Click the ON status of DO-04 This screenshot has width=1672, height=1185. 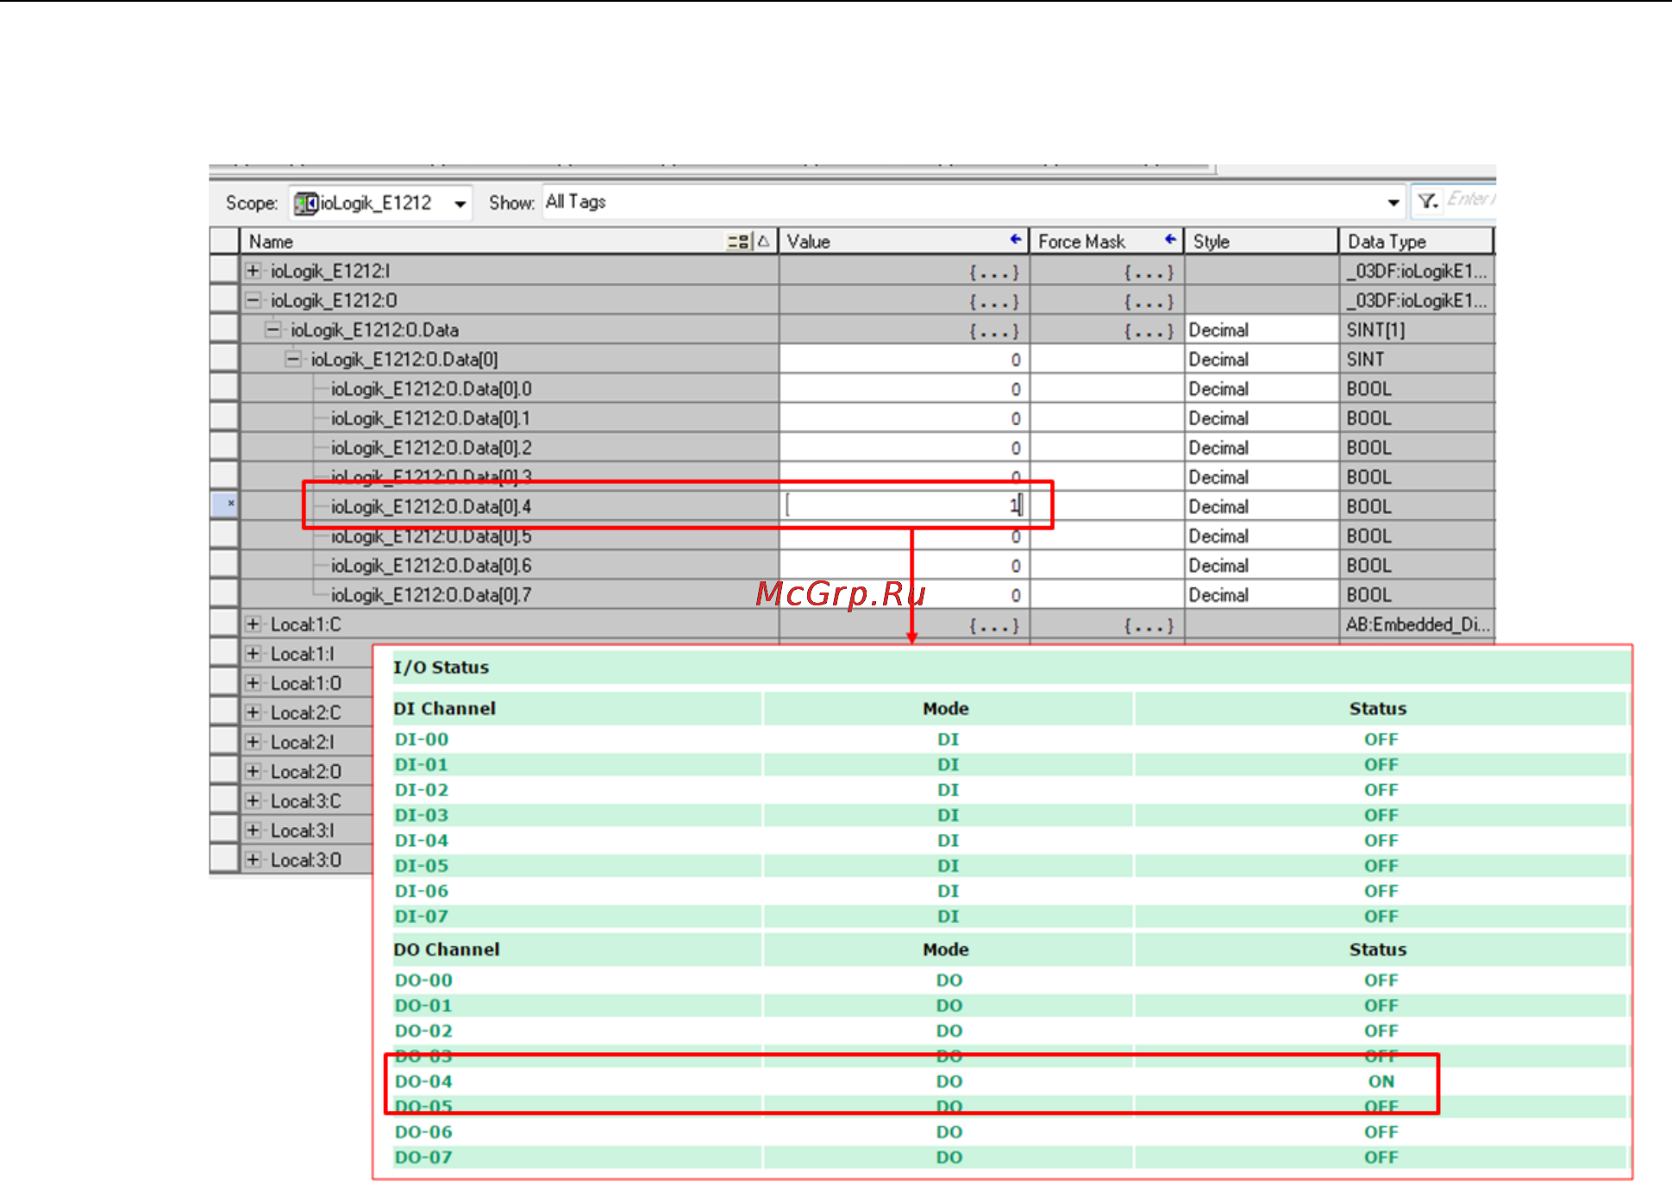pyautogui.click(x=1381, y=1081)
